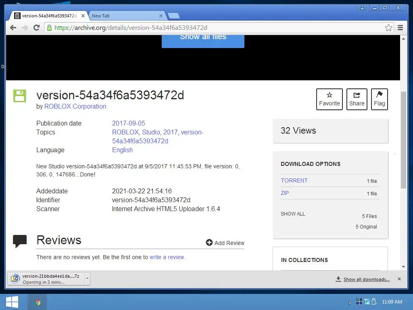The height and width of the screenshot is (310, 413).
Task: Open the ROBLOX Corporation creator link
Action: coord(75,106)
